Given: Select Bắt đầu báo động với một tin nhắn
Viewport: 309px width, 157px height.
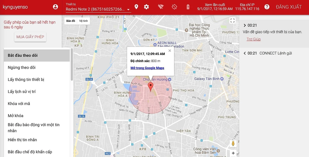Looking at the screenshot, I should [x=37, y=128].
